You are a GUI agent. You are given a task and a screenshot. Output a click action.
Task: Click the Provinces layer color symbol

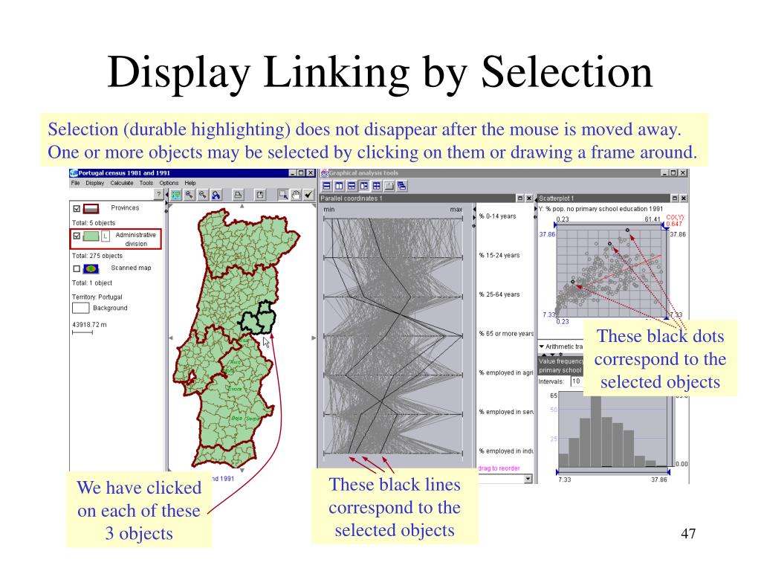(x=91, y=209)
